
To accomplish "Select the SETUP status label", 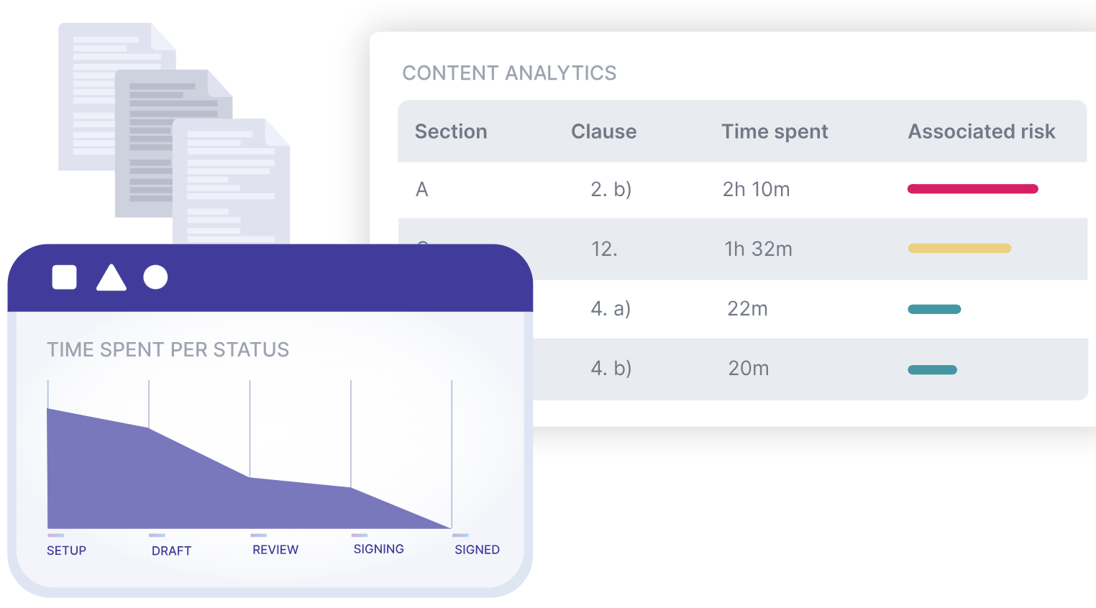I will (x=66, y=551).
